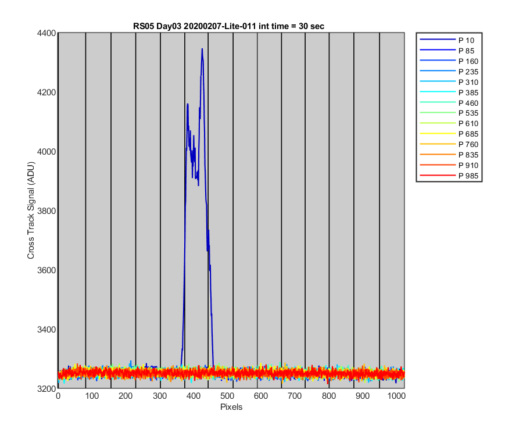Click the 100 x-axis tick label
Screen dimensions: 523x436
tap(92, 396)
